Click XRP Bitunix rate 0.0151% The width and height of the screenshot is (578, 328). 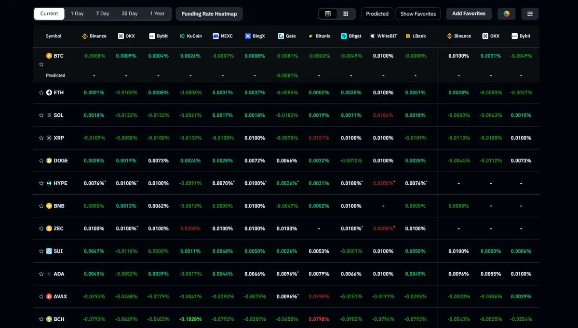[x=319, y=138]
